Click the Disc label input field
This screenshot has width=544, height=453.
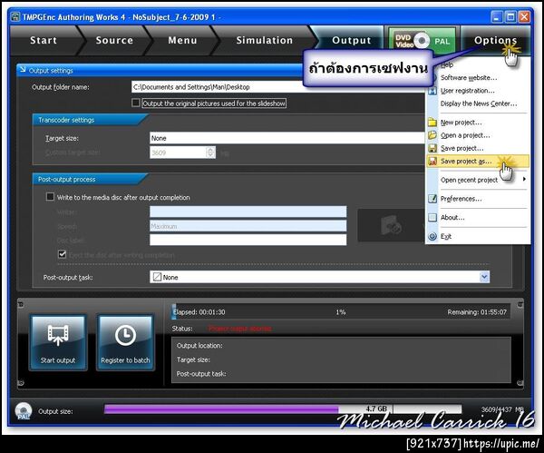[x=248, y=240]
